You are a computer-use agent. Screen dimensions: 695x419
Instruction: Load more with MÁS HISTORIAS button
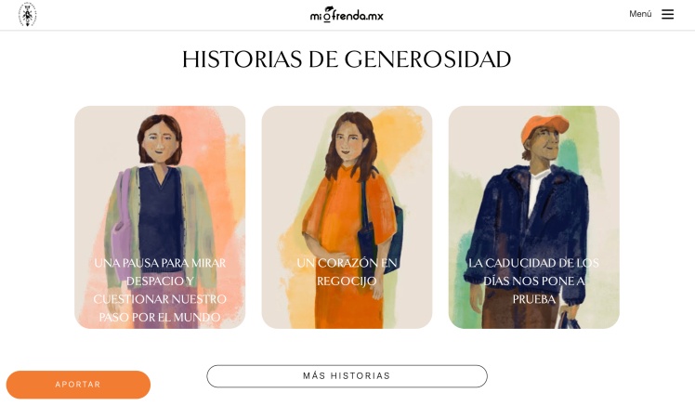point(347,376)
